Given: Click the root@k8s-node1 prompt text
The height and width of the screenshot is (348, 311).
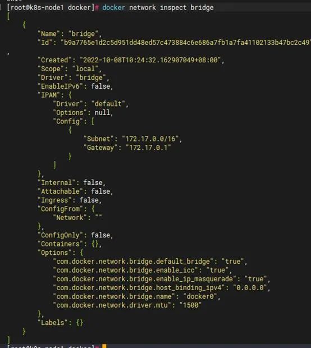Looking at the screenshot, I should (37, 7).
